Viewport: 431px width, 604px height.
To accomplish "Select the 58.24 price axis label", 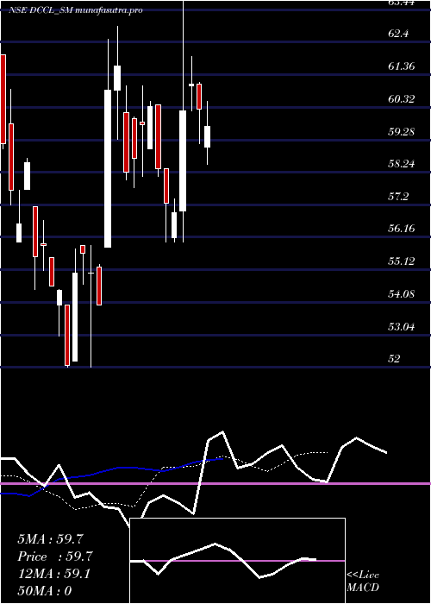I will tap(402, 165).
